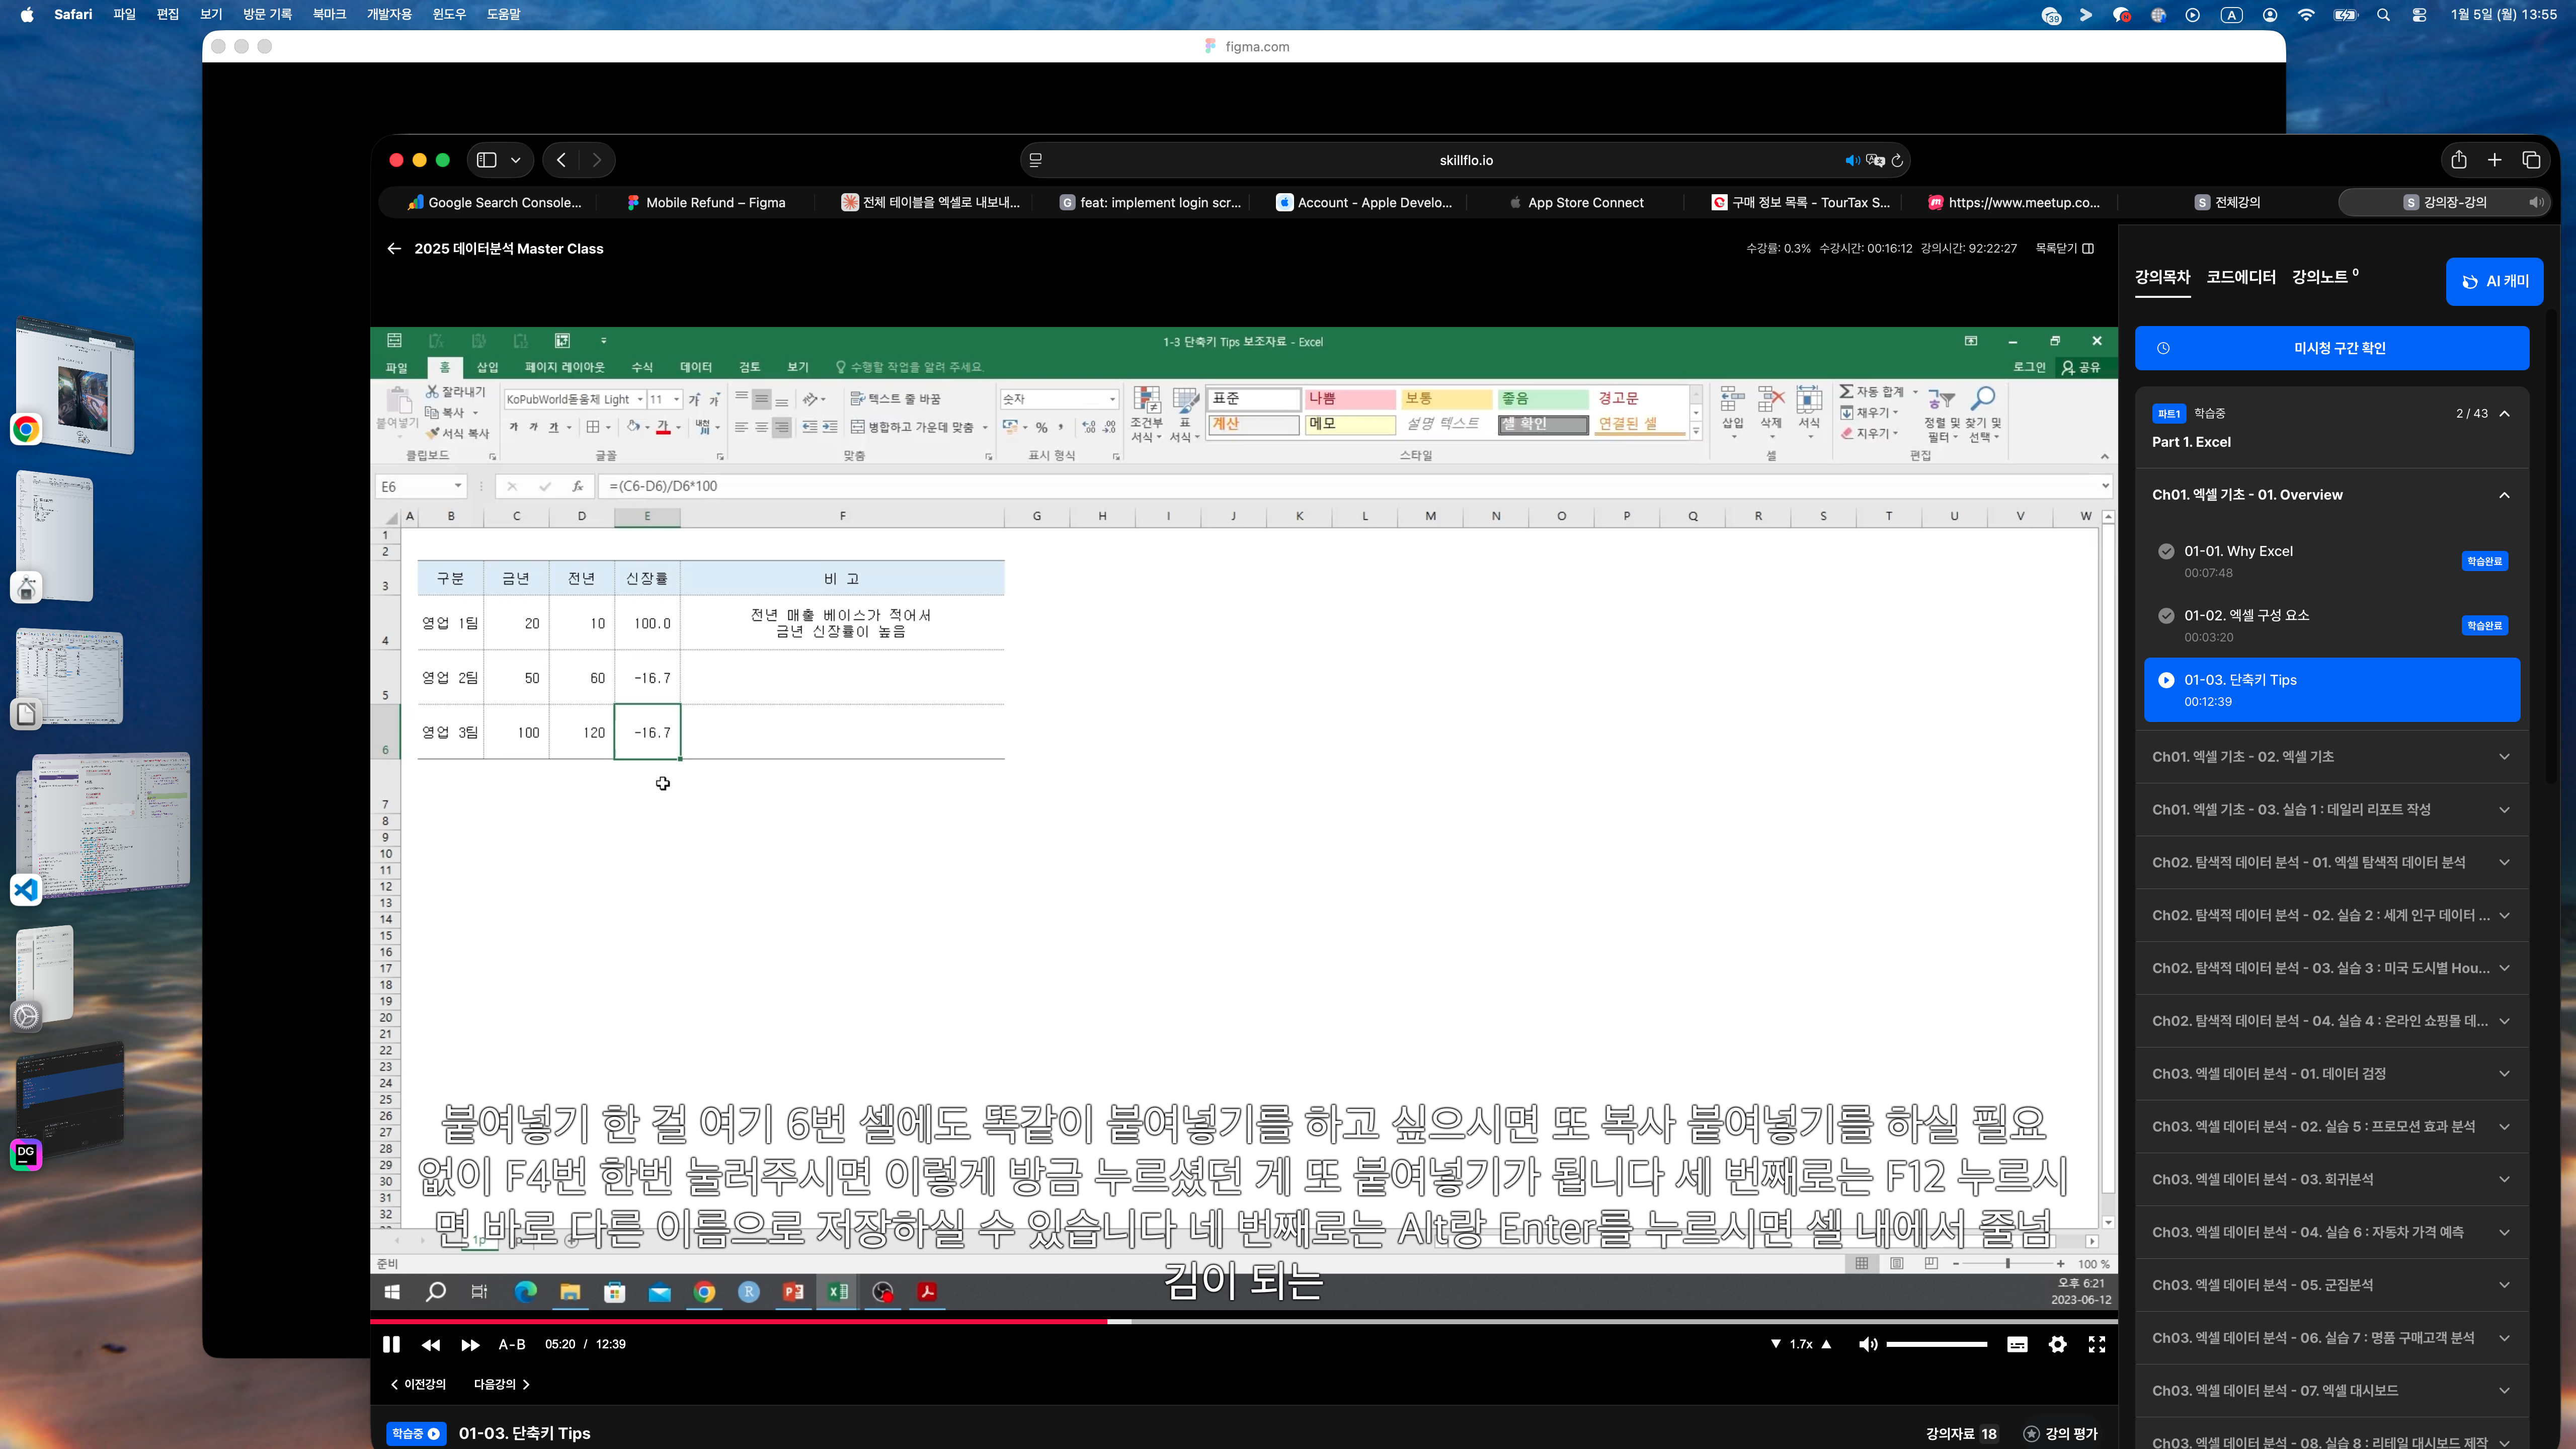Collapse the Part 1. Excel section
The height and width of the screenshot is (1449, 2576).
pyautogui.click(x=2504, y=414)
